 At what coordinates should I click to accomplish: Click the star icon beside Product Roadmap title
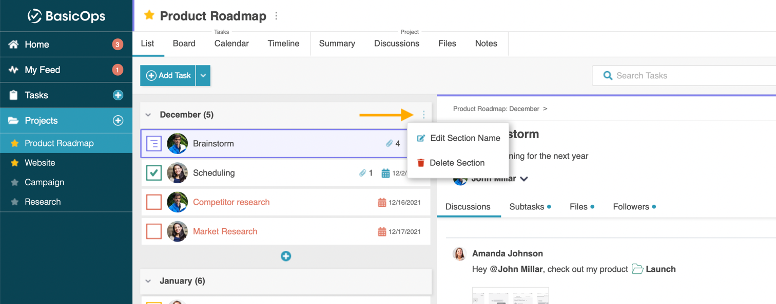coord(149,15)
